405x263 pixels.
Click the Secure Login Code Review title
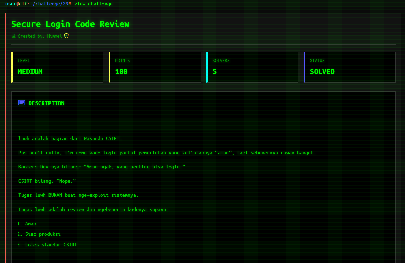coord(70,24)
